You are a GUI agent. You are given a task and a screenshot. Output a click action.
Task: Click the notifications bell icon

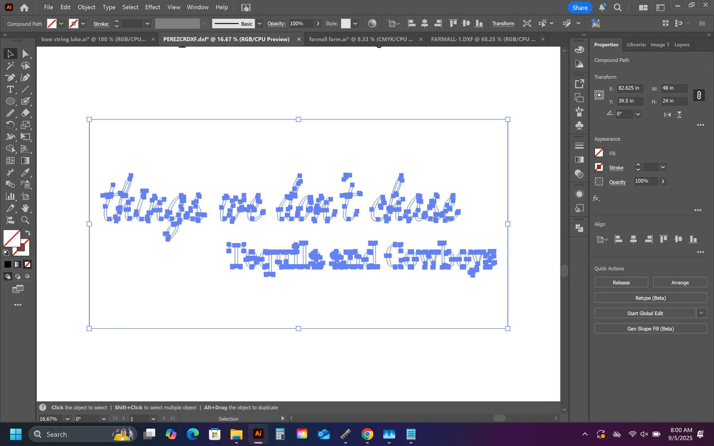[x=602, y=8]
